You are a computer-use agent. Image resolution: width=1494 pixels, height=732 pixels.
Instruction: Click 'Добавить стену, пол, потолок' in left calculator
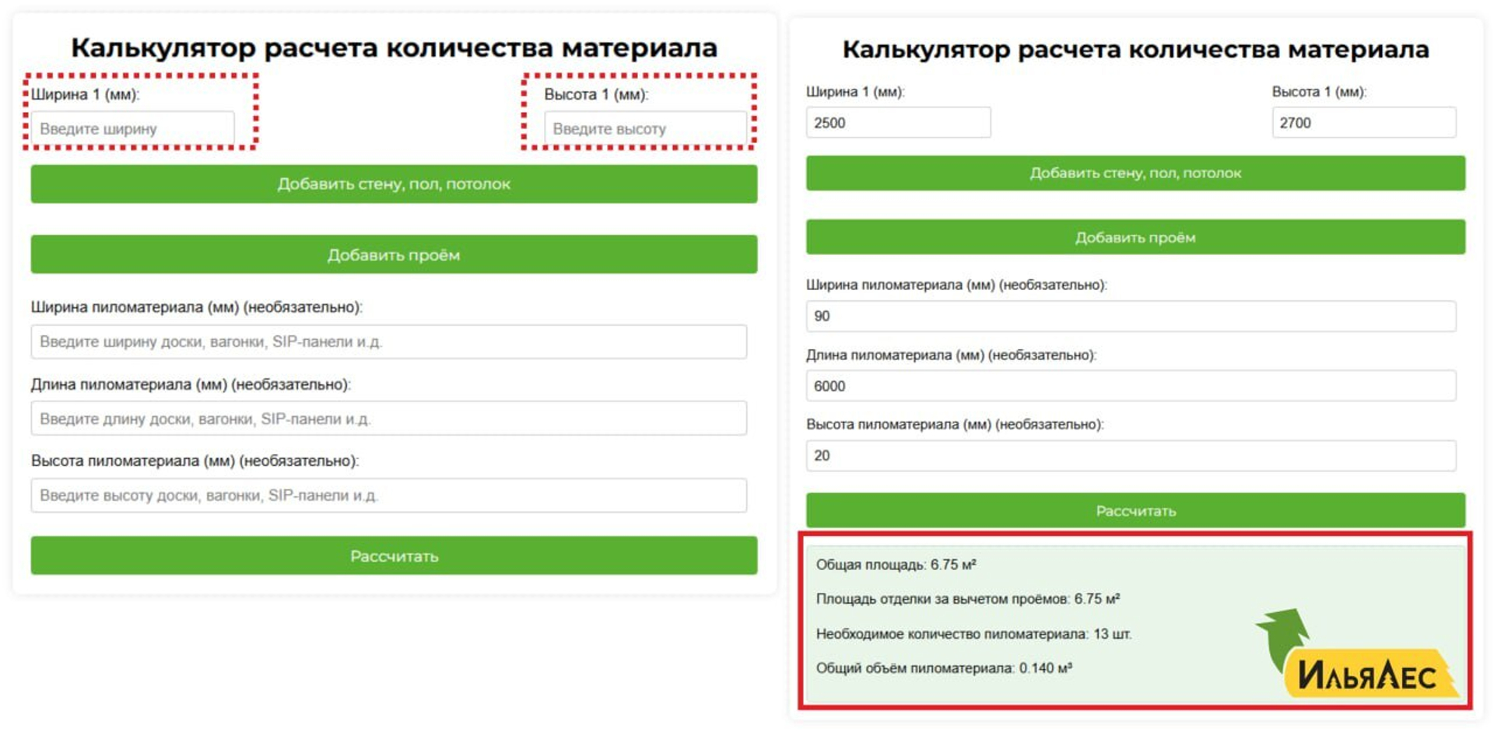click(394, 184)
